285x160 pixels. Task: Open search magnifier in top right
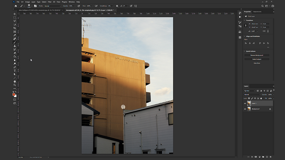tap(262, 6)
